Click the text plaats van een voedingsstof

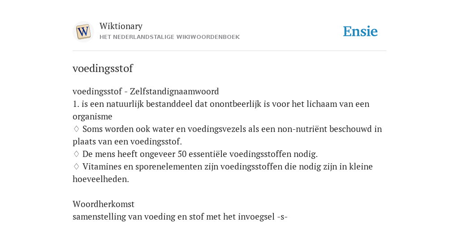tap(127, 142)
